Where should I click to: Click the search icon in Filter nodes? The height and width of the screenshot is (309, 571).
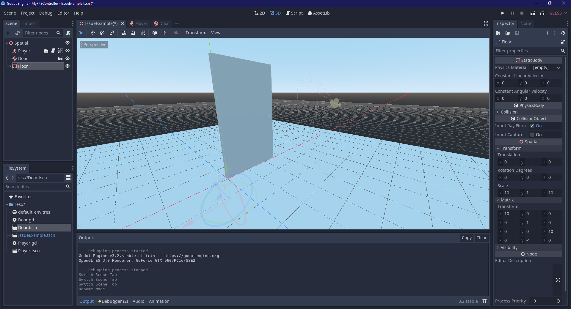(x=59, y=33)
